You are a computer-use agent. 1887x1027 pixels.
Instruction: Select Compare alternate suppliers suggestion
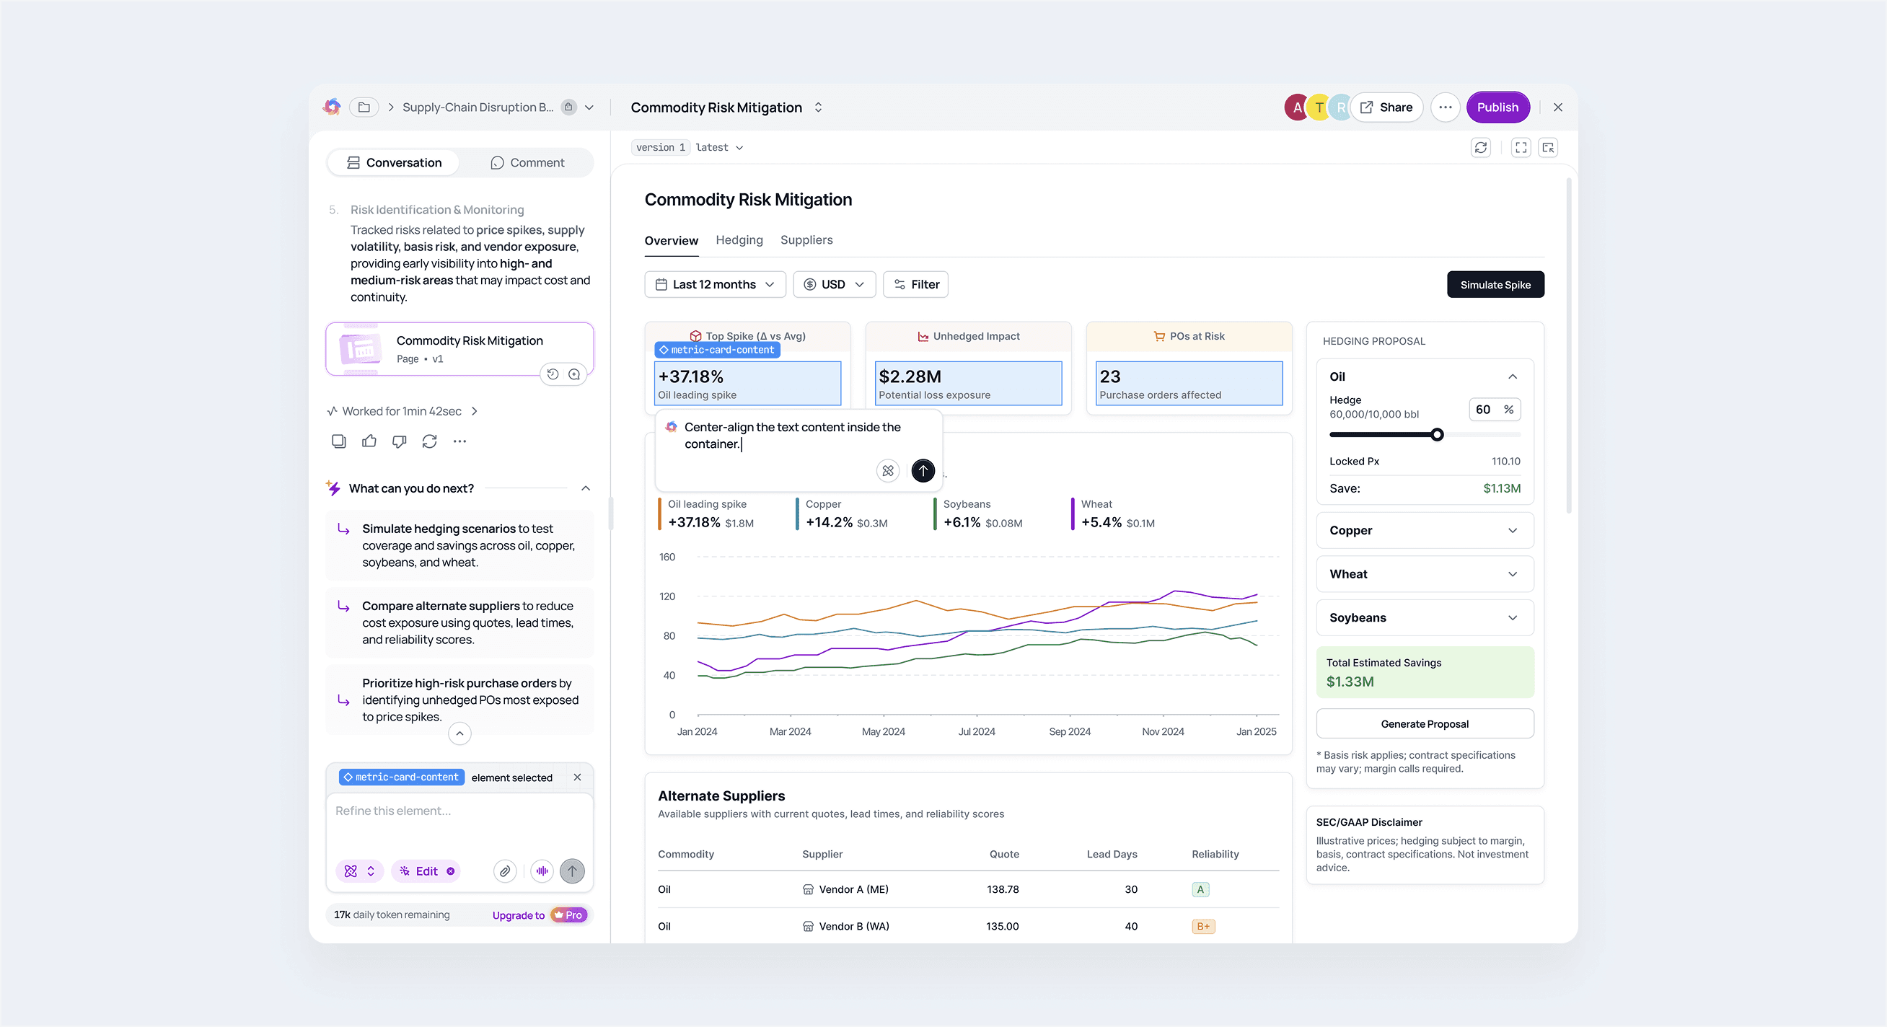tap(459, 622)
